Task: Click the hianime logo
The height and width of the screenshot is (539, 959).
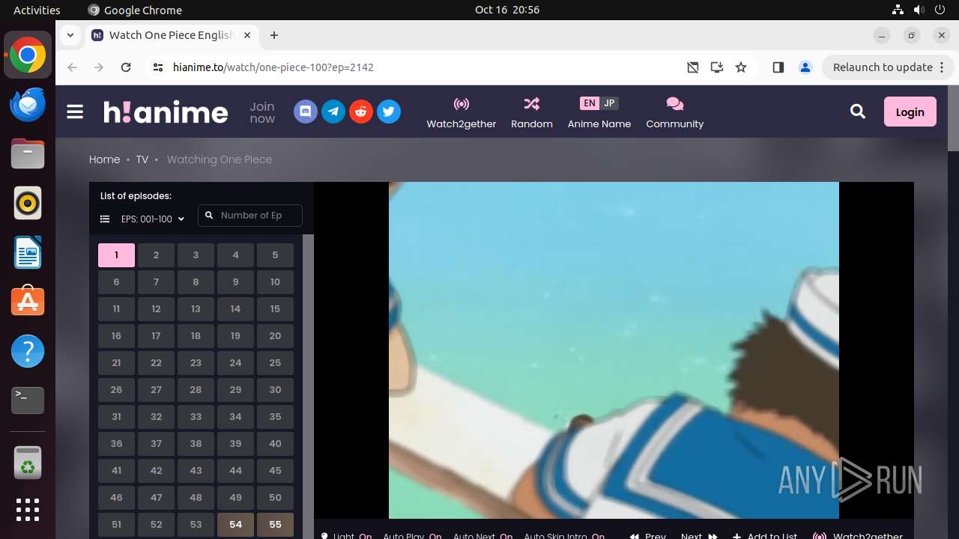Action: [166, 112]
